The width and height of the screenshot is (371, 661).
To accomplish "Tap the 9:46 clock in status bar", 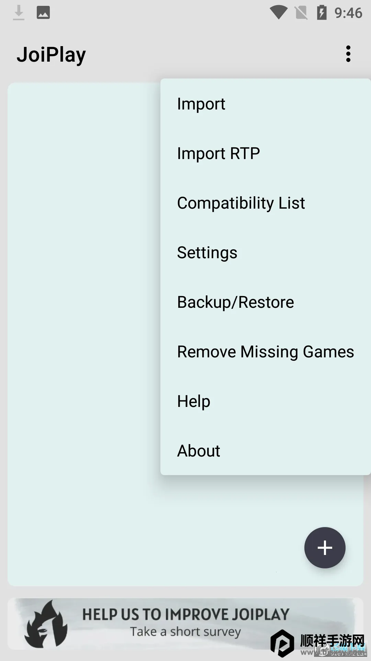I will coord(348,13).
